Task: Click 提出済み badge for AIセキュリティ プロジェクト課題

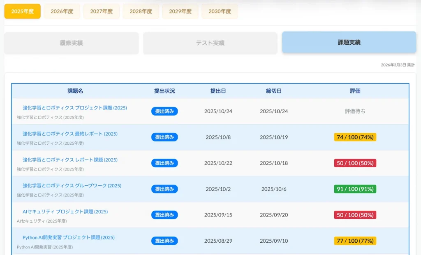Action: [x=164, y=215]
